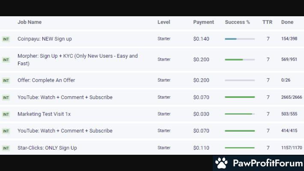
Task: Click the Starter level on the Star-Clicks row
Action: point(164,147)
